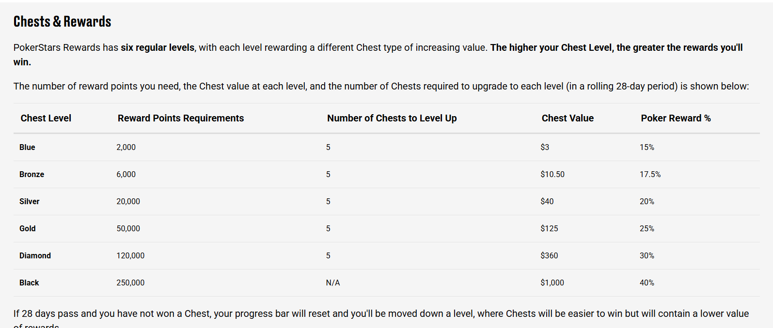Click the Chest Value column header
Image resolution: width=773 pixels, height=328 pixels.
click(567, 118)
